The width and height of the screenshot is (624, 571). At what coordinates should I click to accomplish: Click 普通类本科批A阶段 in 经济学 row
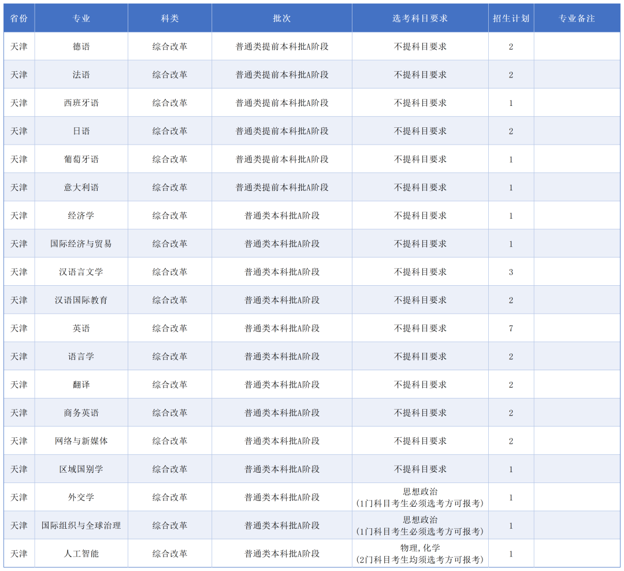pyautogui.click(x=282, y=216)
